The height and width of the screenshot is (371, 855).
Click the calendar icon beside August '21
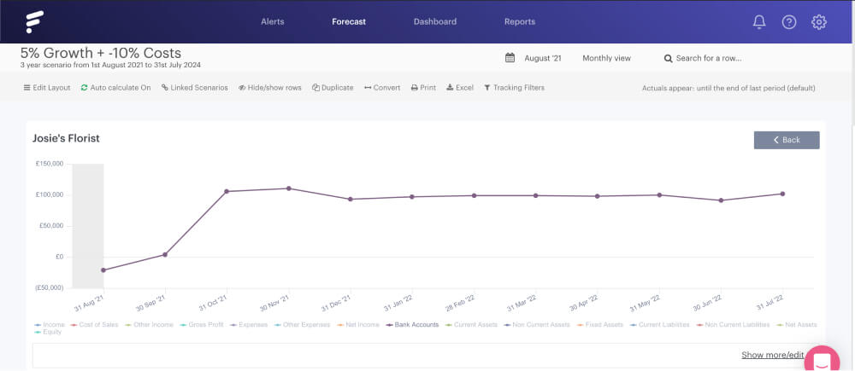[510, 58]
